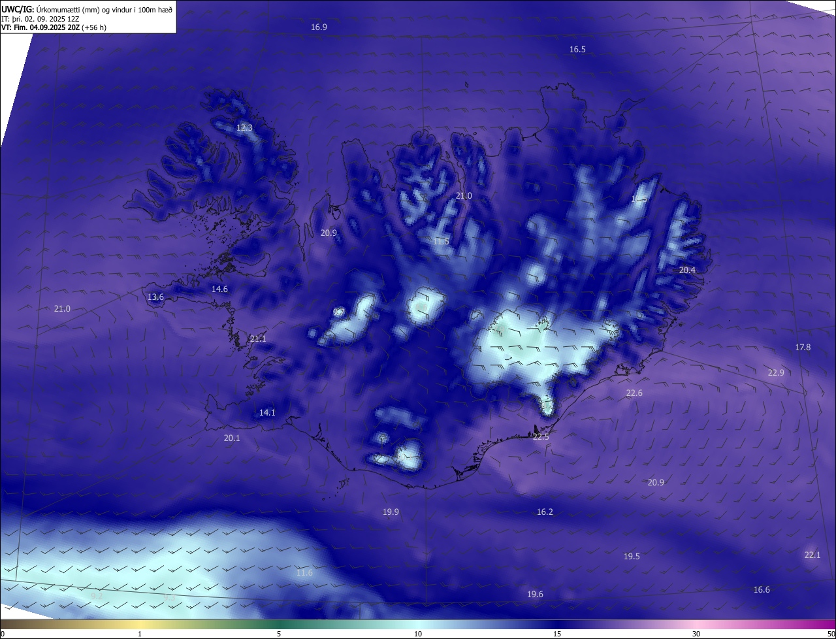Click the 9.2 value label
Screen dimensions: 836x639
(x=97, y=596)
